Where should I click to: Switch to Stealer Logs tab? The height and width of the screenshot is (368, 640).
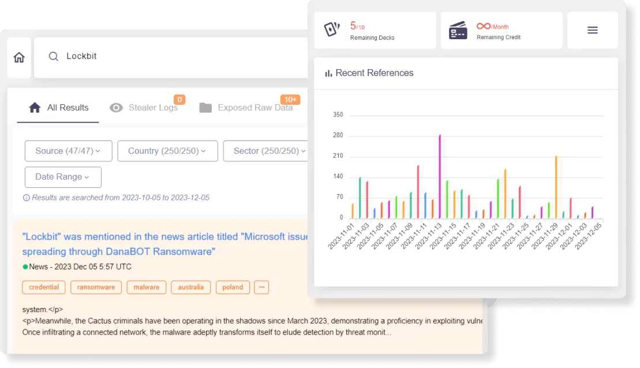click(x=144, y=108)
